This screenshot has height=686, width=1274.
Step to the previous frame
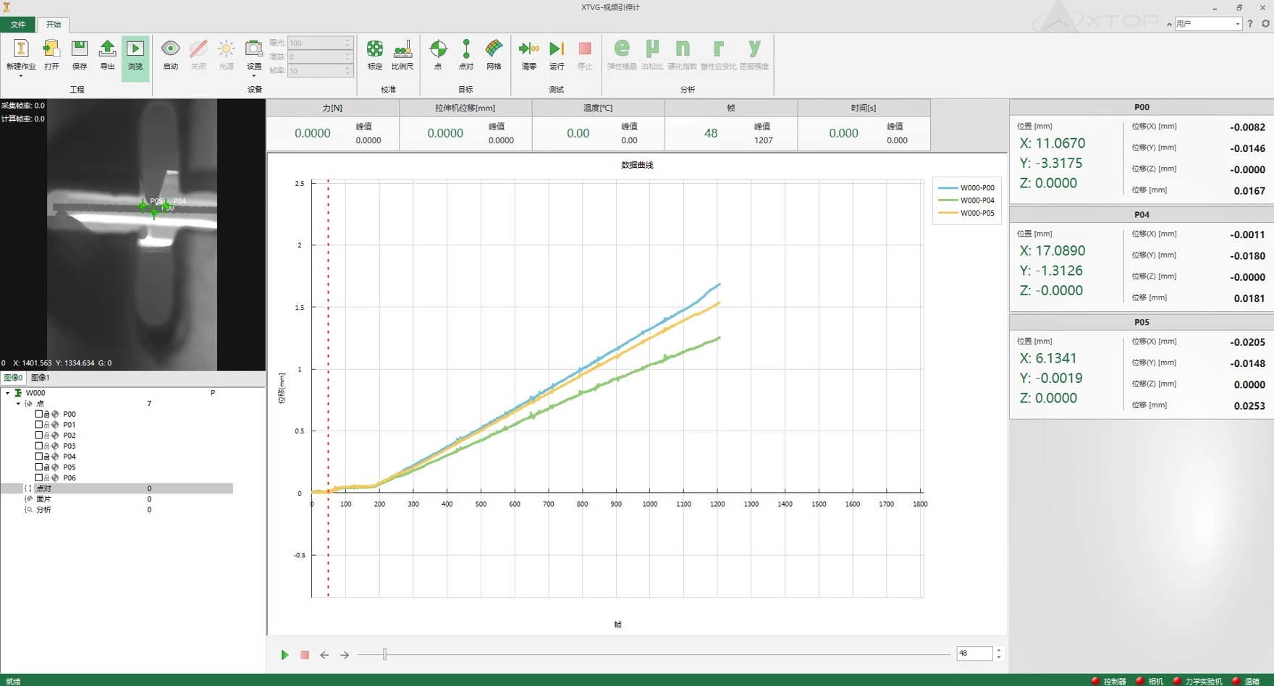point(324,655)
